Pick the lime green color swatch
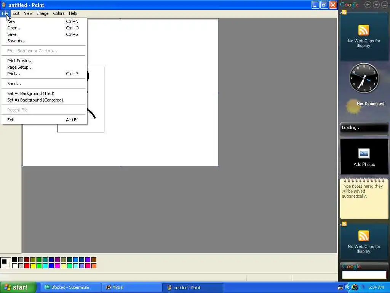The height and width of the screenshot is (293, 390). click(x=39, y=266)
